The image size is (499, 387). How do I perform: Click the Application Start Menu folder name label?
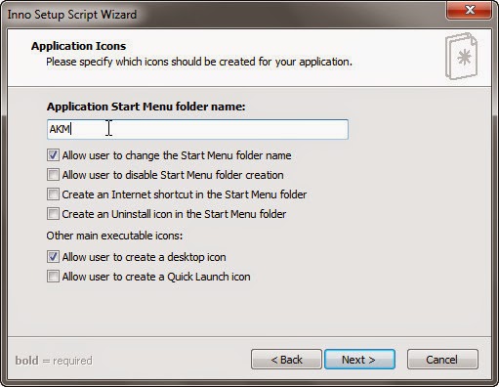[x=146, y=107]
